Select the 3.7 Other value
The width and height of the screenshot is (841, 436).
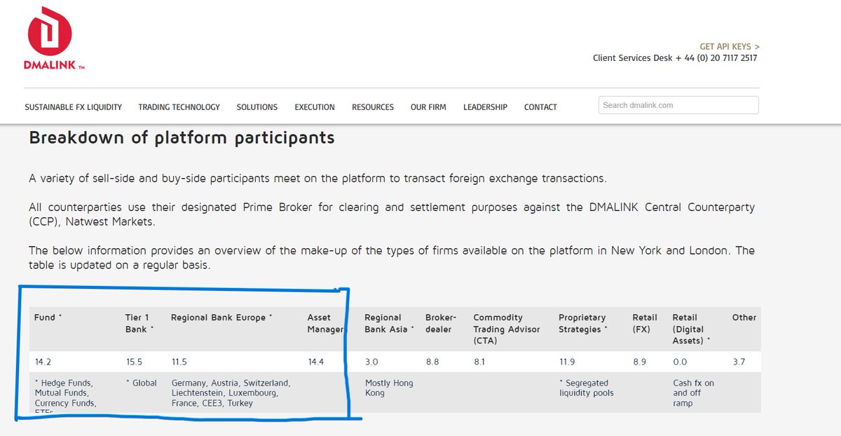(x=739, y=362)
